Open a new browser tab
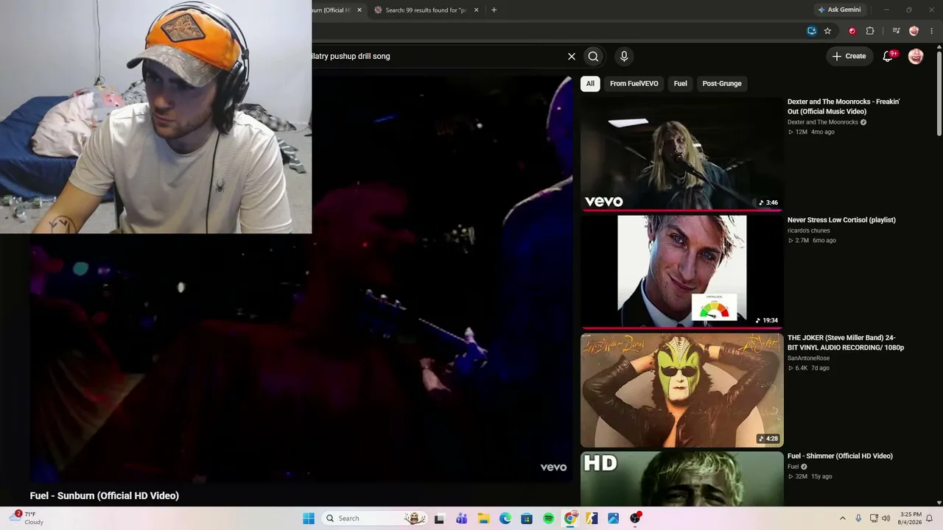 (x=494, y=10)
